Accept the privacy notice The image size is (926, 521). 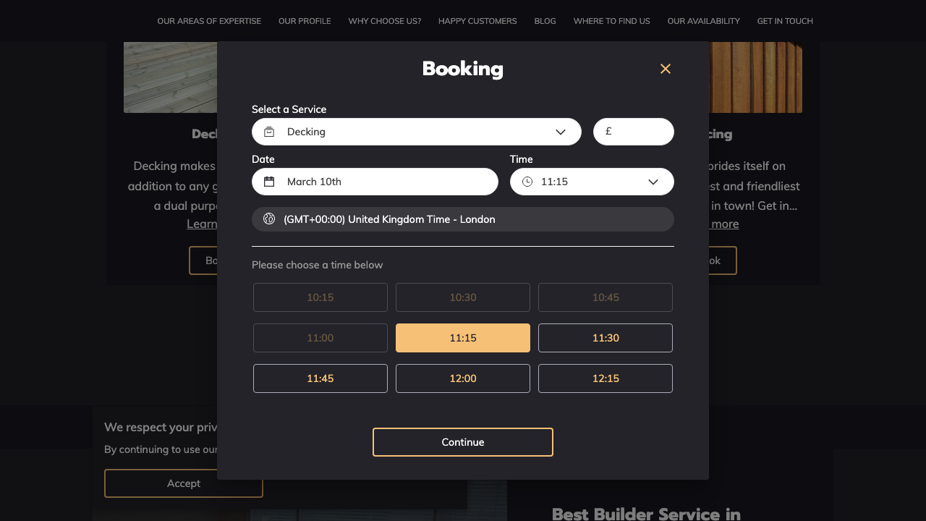pyautogui.click(x=184, y=483)
